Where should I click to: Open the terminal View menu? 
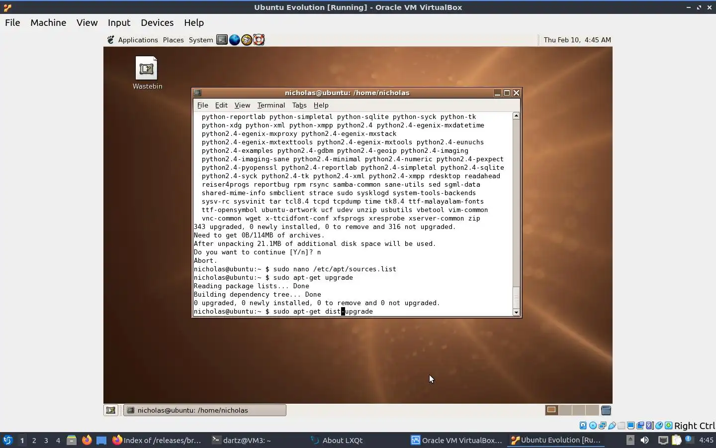click(242, 105)
